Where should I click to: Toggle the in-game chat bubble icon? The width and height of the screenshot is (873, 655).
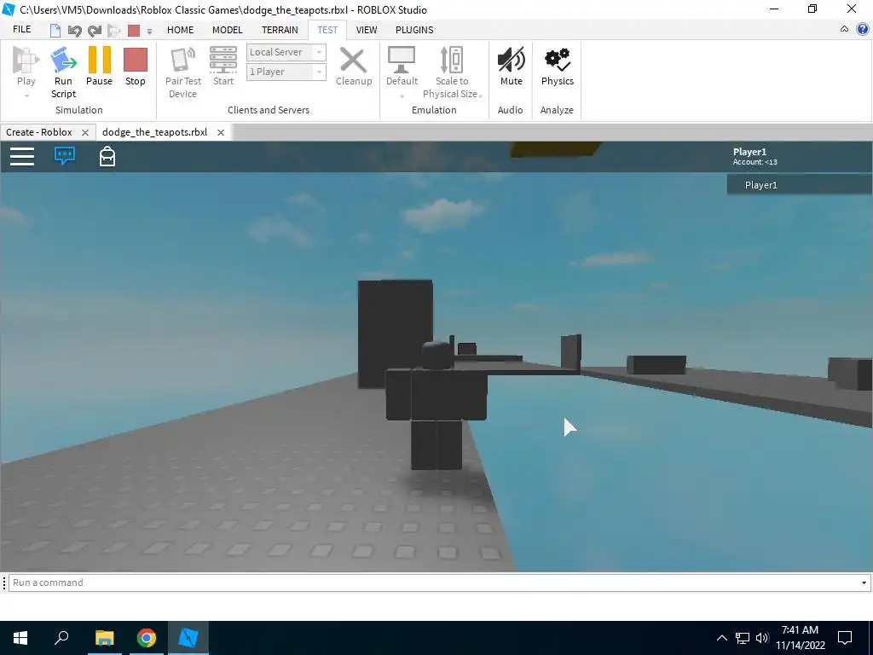(x=65, y=156)
